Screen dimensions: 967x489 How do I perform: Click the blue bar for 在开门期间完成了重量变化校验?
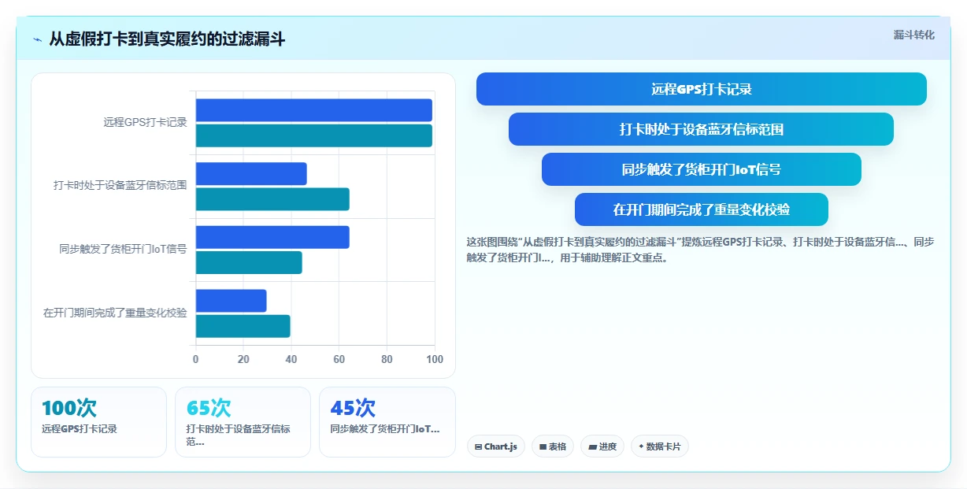232,301
